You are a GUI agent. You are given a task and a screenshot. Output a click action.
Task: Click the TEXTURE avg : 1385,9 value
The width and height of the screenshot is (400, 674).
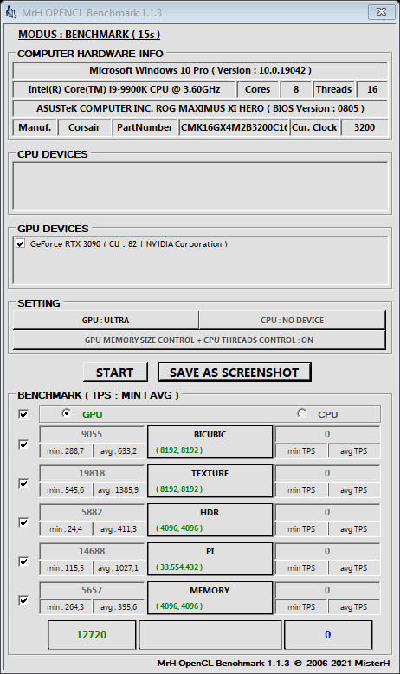tap(118, 490)
